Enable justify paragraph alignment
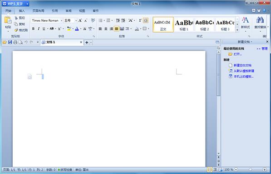This screenshot has width=271, height=174. click(x=117, y=29)
